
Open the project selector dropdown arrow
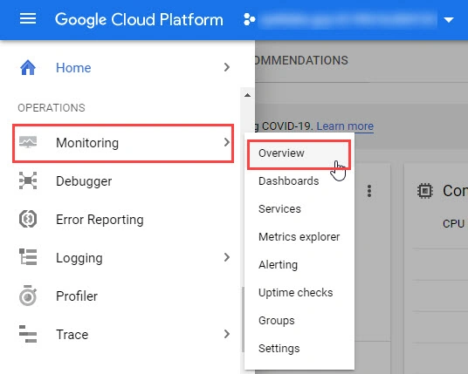tap(449, 20)
